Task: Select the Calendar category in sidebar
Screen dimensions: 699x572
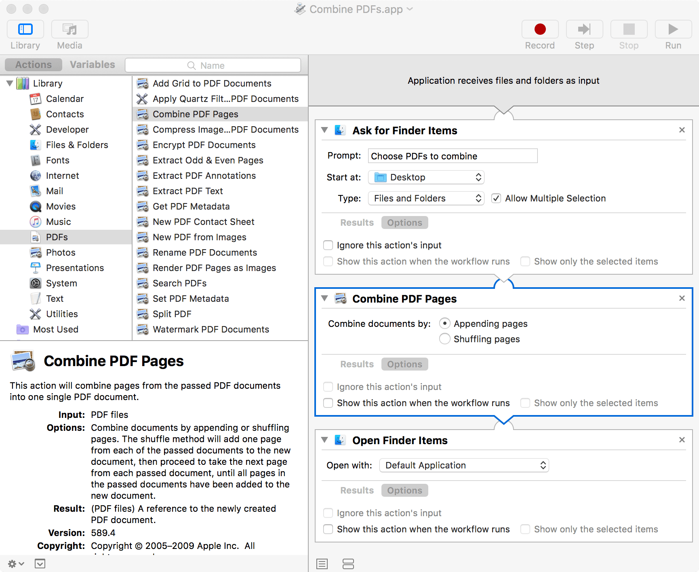Action: click(x=65, y=99)
